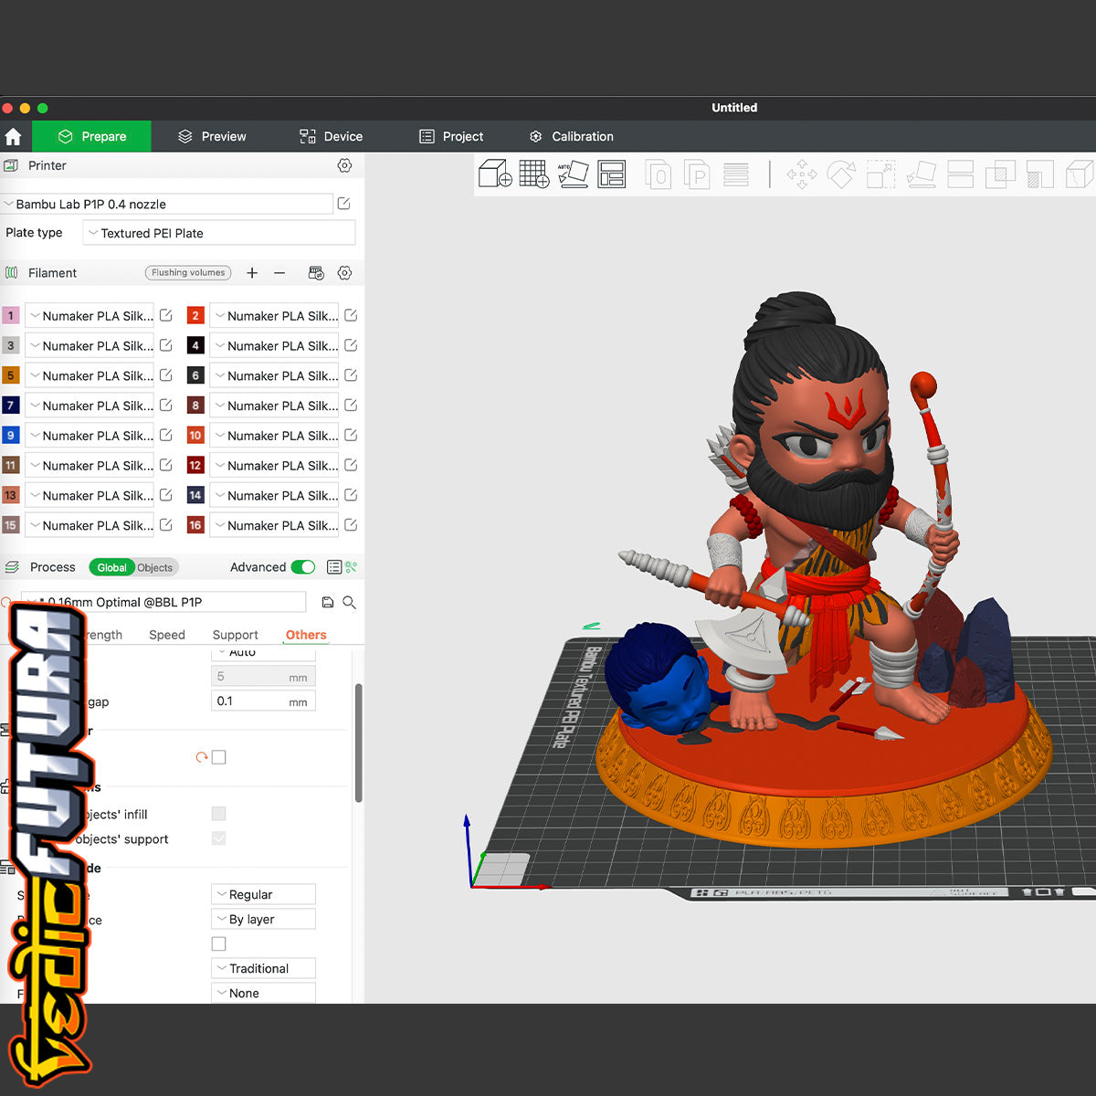Click the AMS sync filament icon

(x=316, y=273)
